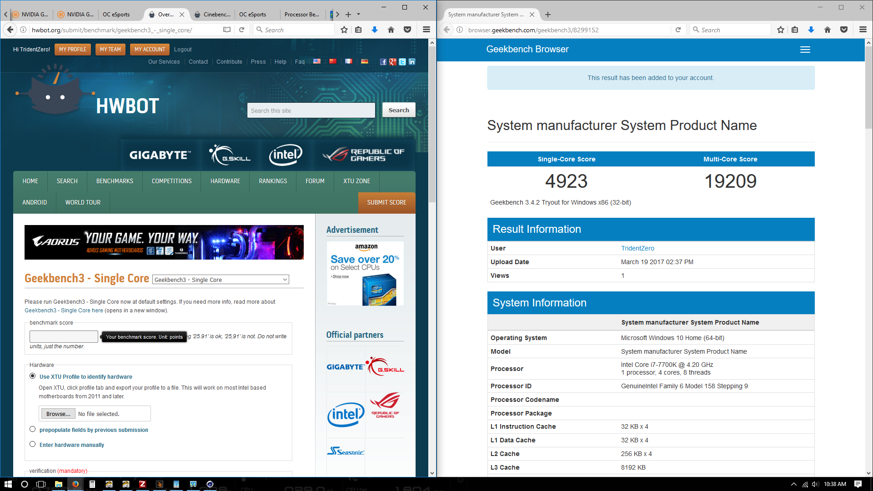Open TridentZero user link in Result Information
This screenshot has height=491, width=873.
pos(637,248)
